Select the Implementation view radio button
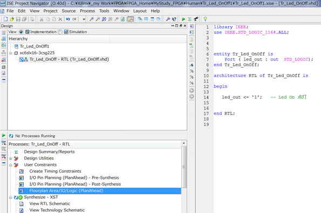The image size is (321, 213). (x=21, y=32)
